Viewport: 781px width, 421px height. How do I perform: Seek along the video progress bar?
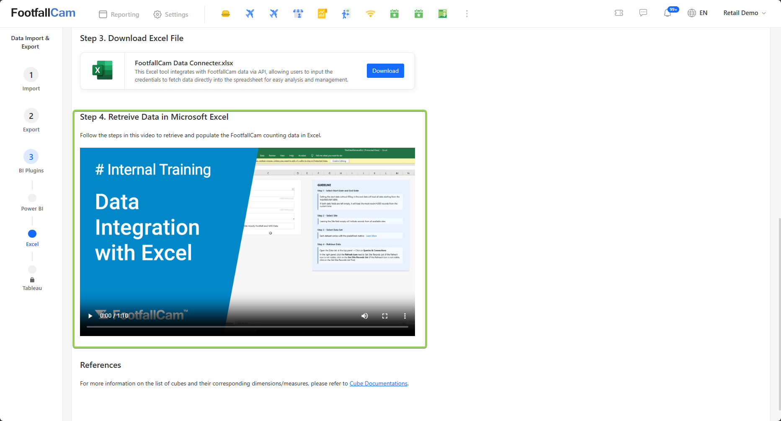247,327
